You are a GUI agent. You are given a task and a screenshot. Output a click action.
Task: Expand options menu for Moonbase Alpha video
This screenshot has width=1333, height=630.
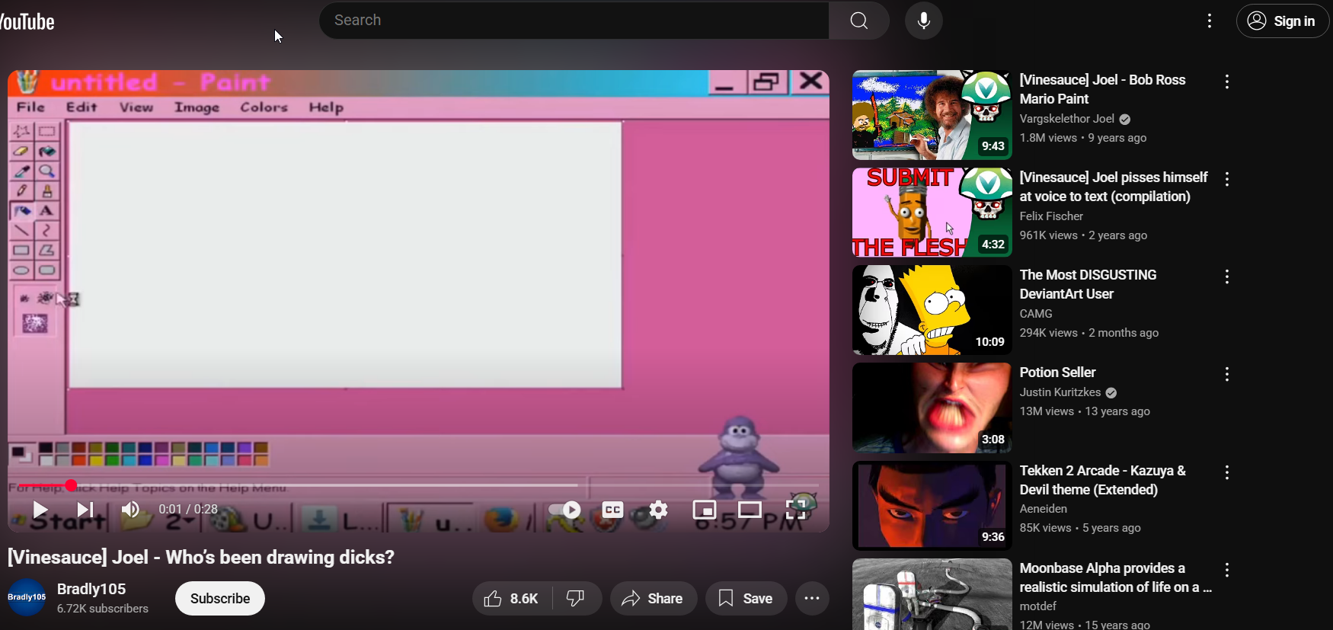tap(1227, 570)
